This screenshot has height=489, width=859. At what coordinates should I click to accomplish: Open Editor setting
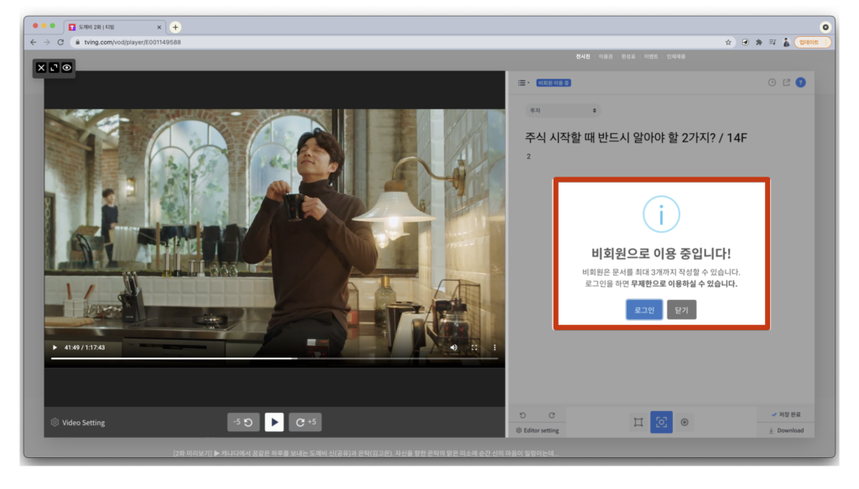pyautogui.click(x=538, y=430)
